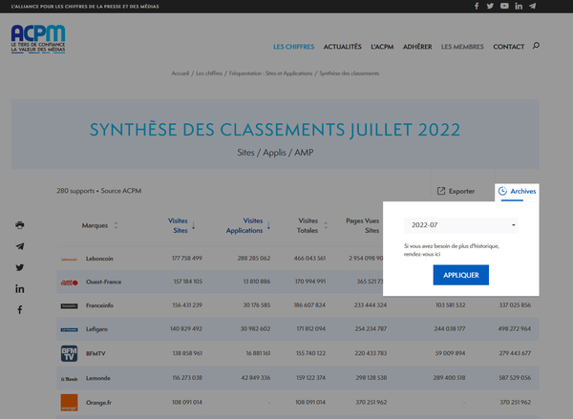Open the 2022-07 archive date dropdown

coord(461,225)
